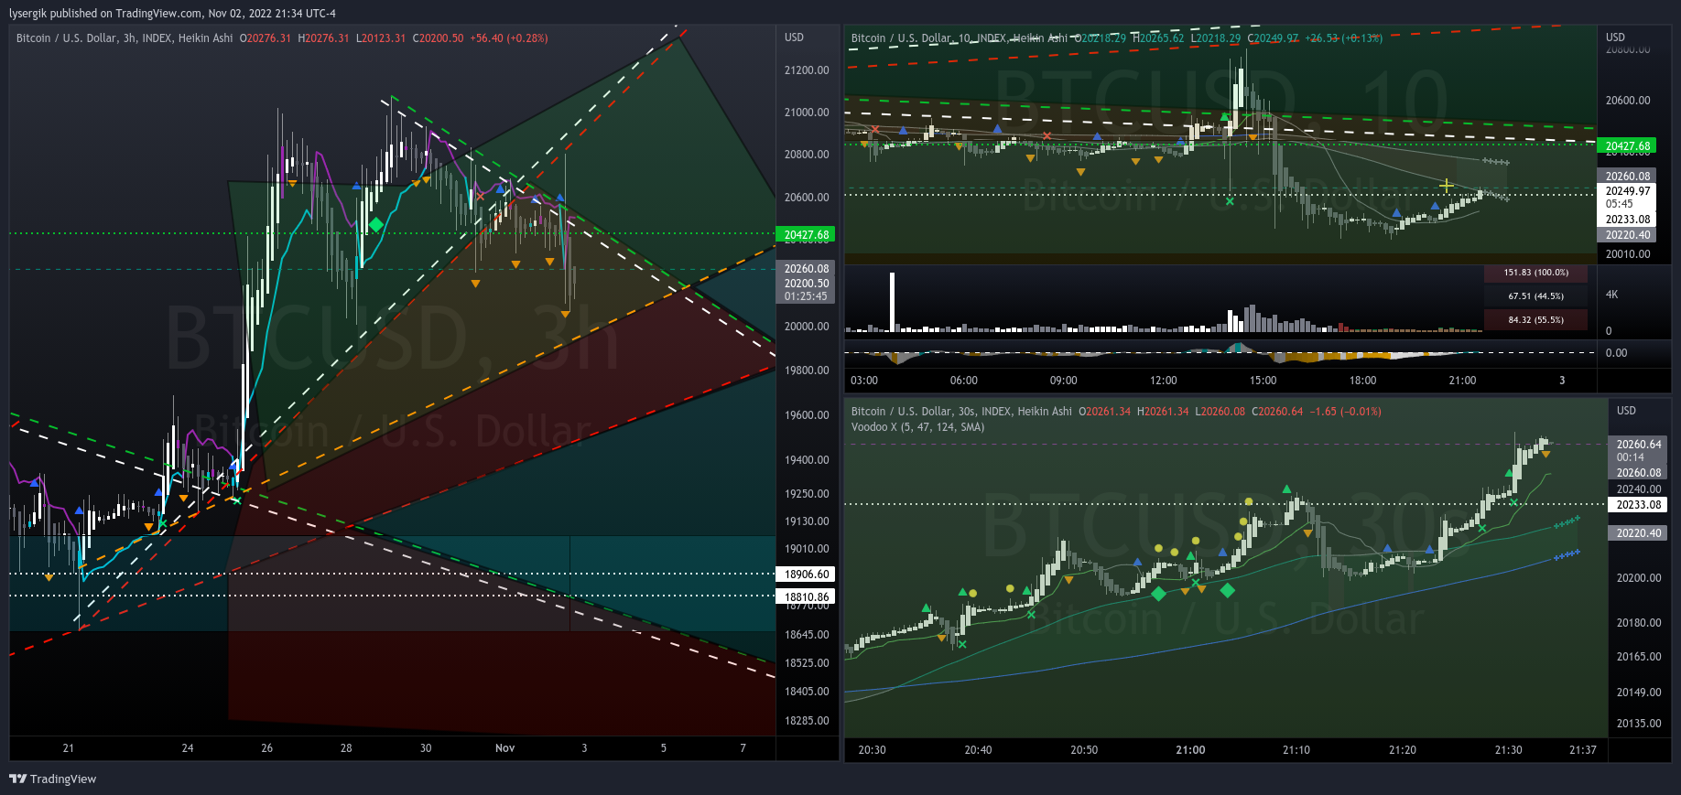1681x795 pixels.
Task: Click the 21:10 time label on 30s chart
Action: pyautogui.click(x=1296, y=749)
